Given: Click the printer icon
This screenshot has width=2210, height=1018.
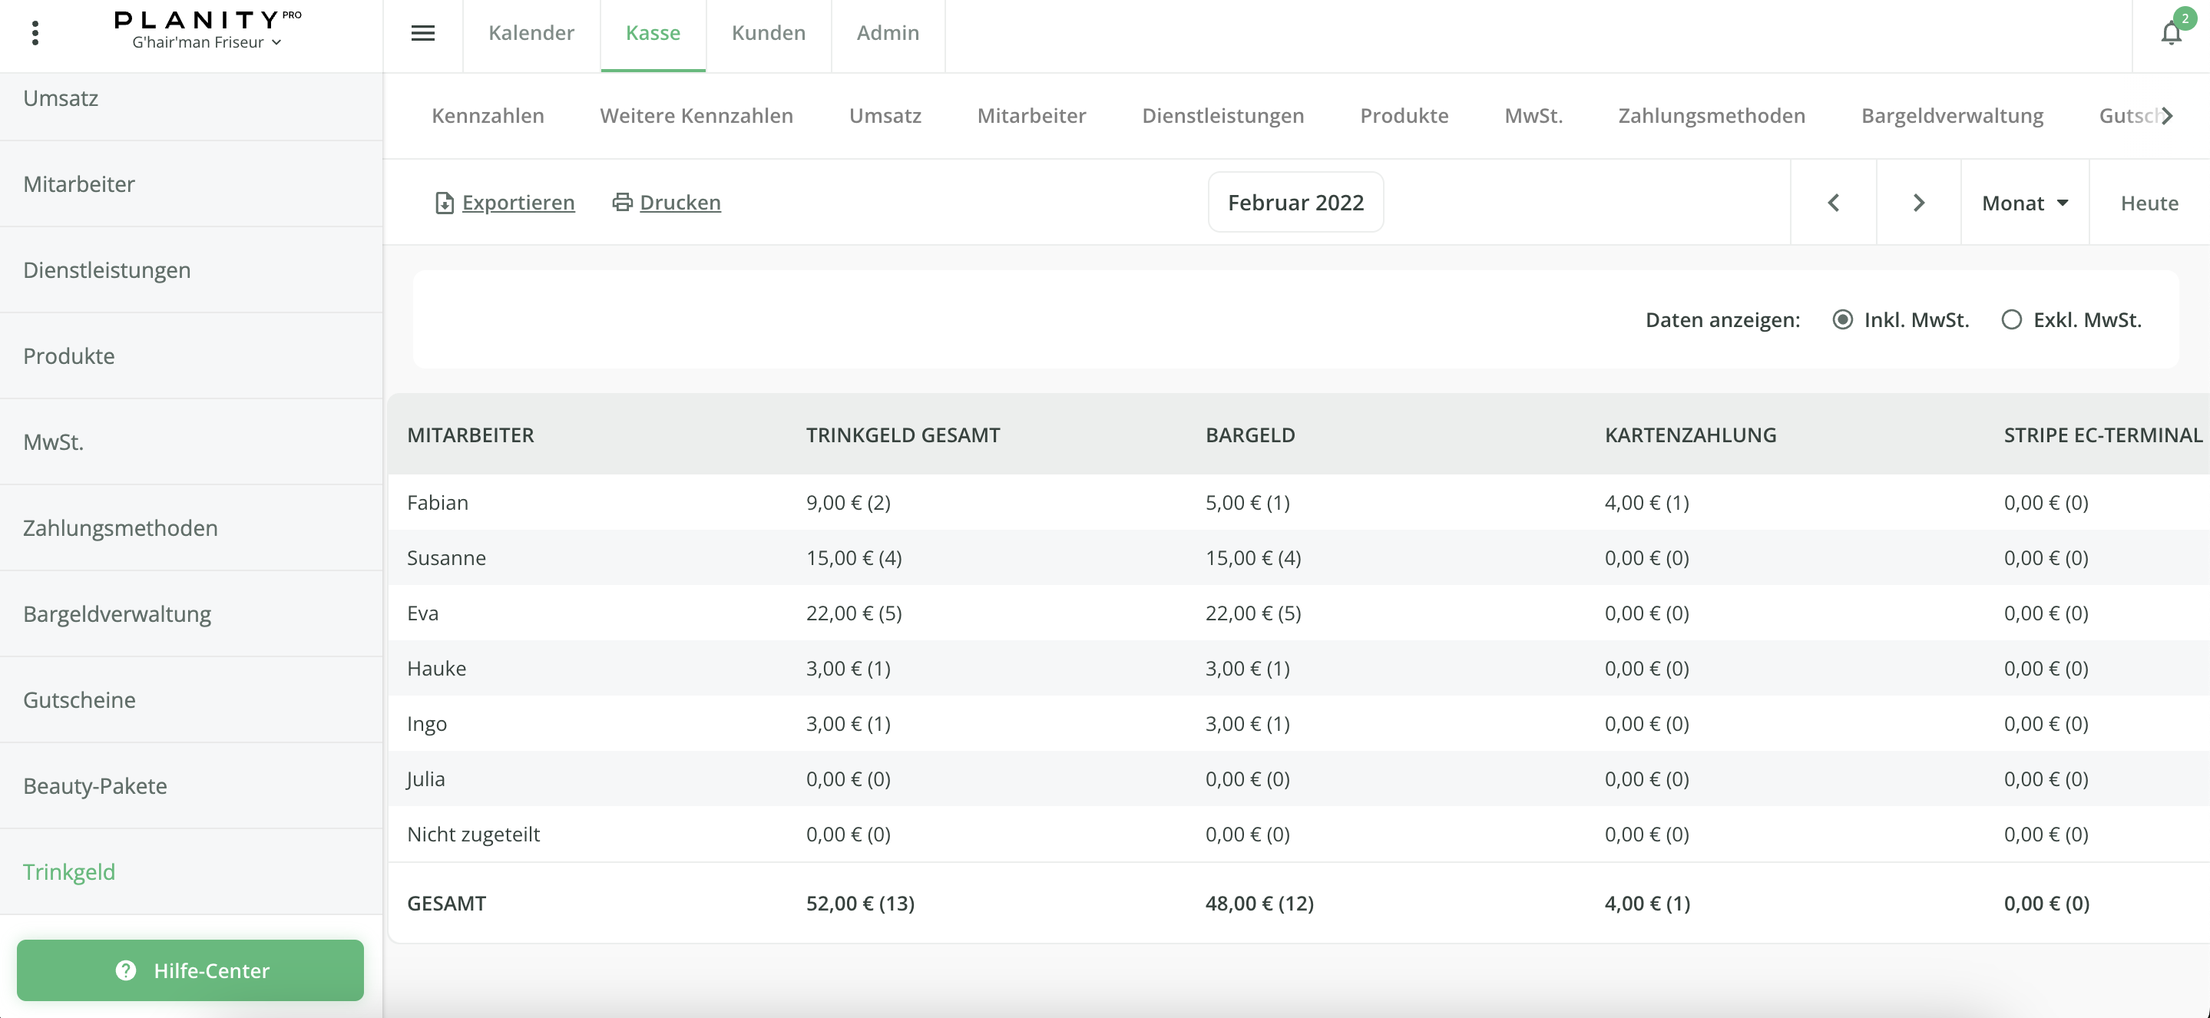Looking at the screenshot, I should point(622,203).
